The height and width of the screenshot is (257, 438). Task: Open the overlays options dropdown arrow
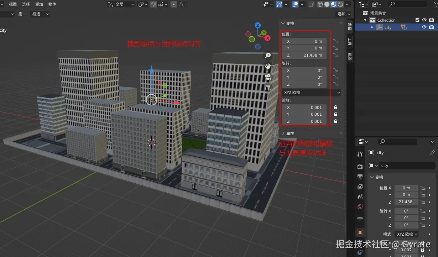[302, 4]
